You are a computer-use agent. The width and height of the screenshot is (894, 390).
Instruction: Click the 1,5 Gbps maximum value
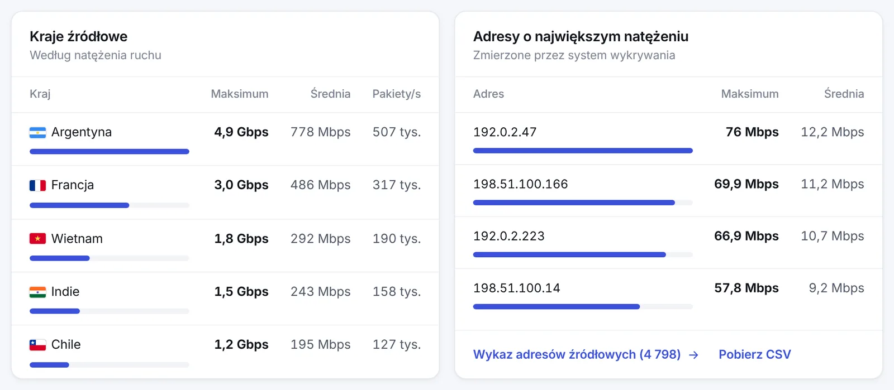click(x=241, y=292)
